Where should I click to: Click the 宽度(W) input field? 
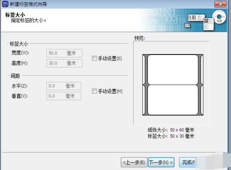coord(64,53)
